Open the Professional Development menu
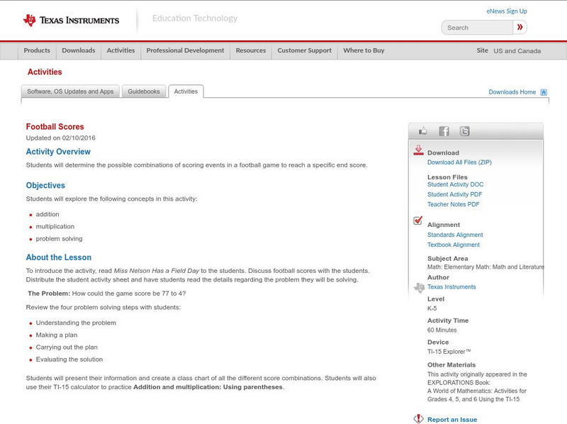The image size is (567, 424). click(x=185, y=51)
